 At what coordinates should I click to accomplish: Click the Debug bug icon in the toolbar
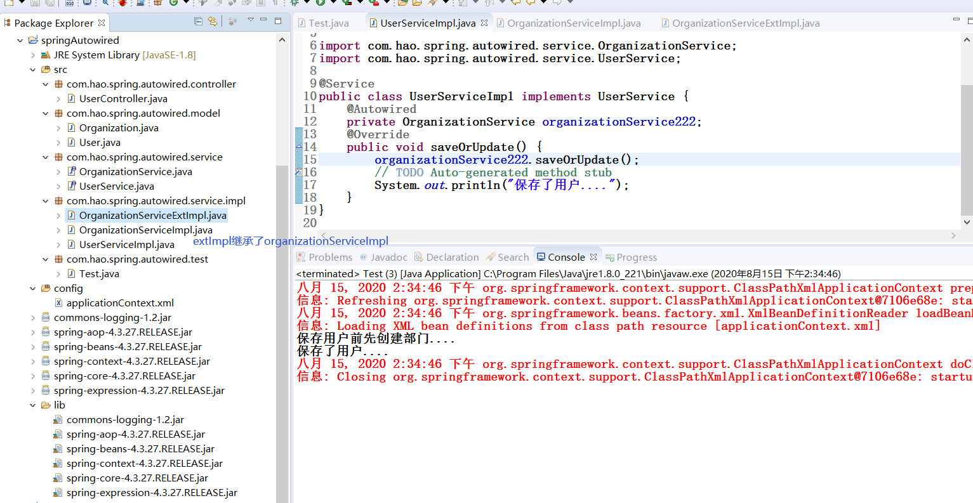[296, 3]
